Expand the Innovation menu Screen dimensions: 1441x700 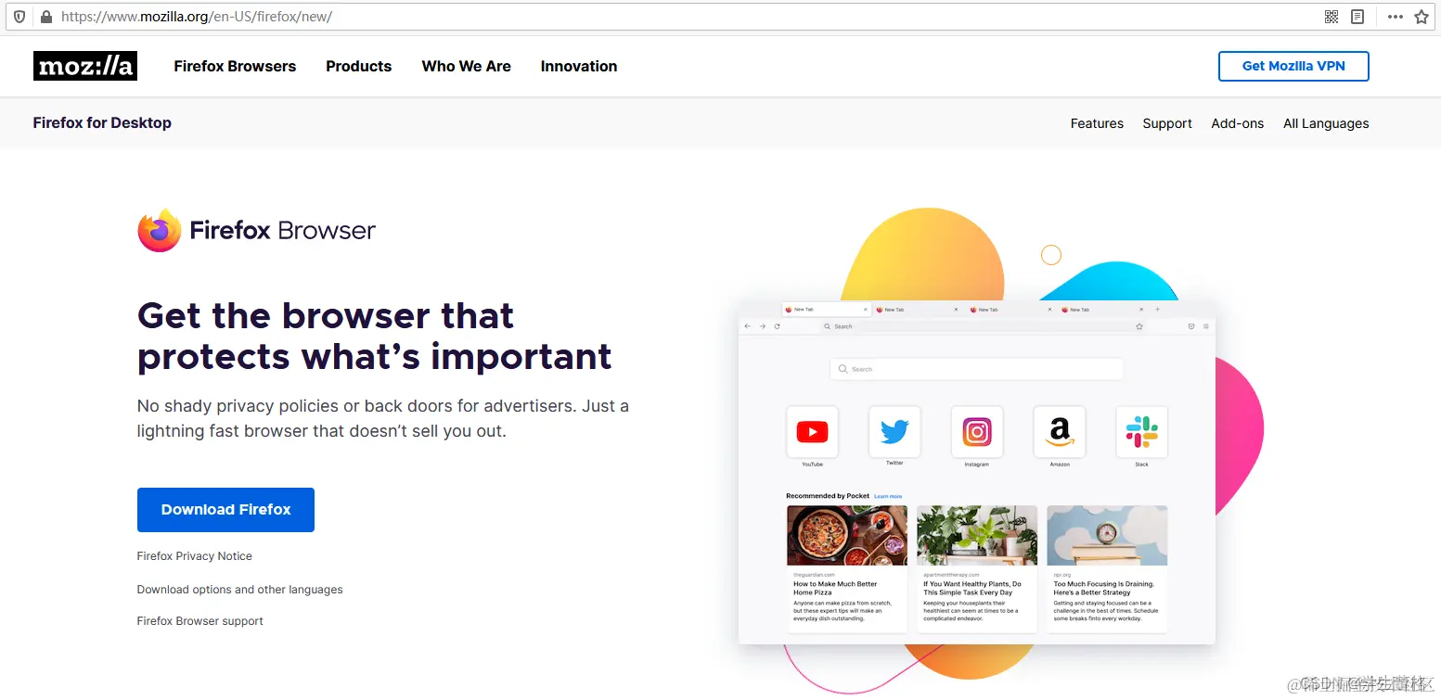tap(579, 66)
